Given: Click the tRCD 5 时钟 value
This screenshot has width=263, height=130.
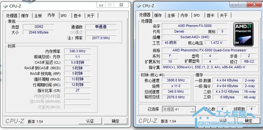Looking at the screenshot, I should tap(78, 68).
